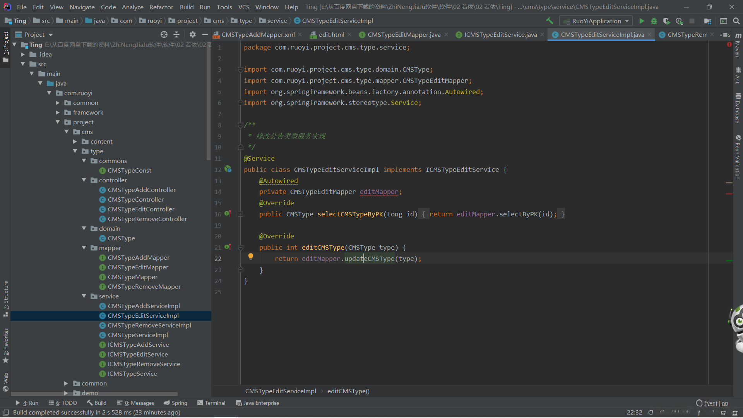Click the Project panel settings gear
Viewport: 743px width, 418px height.
[193, 34]
